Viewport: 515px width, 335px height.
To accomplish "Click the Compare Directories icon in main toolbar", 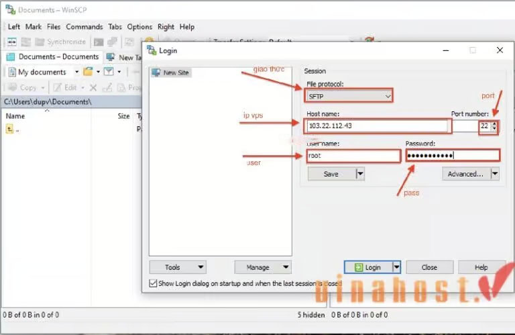I will 12,42.
